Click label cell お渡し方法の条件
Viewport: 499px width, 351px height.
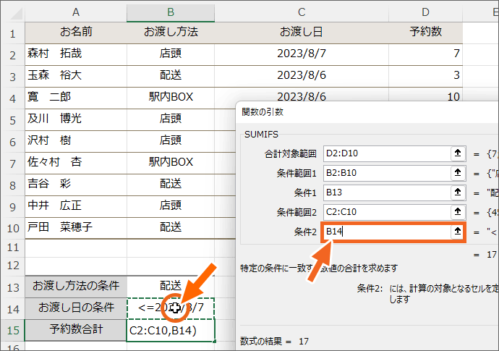click(x=76, y=287)
